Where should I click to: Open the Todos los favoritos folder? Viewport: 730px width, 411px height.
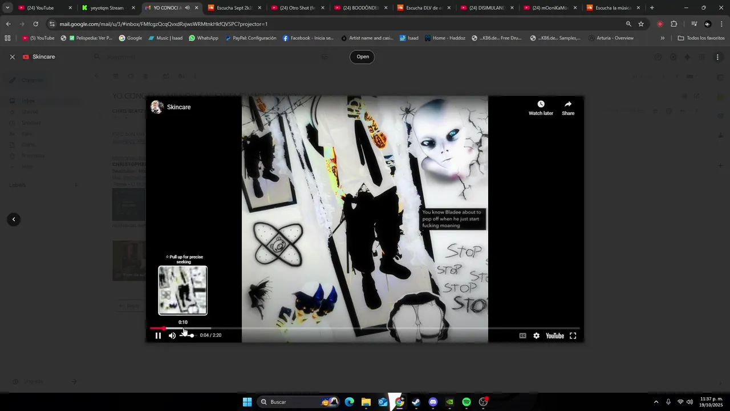point(701,38)
